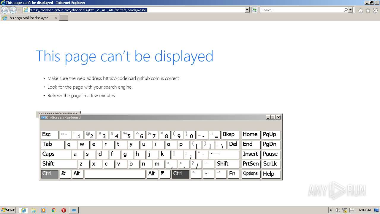380x214 pixels.
Task: Click inside the address bar URL field
Action: pos(137,10)
